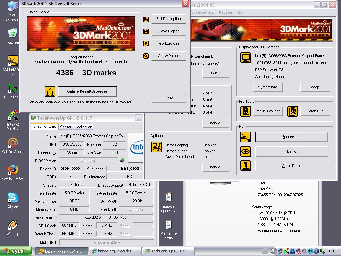Close the Overall Score dialog via Close button

pos(169,98)
